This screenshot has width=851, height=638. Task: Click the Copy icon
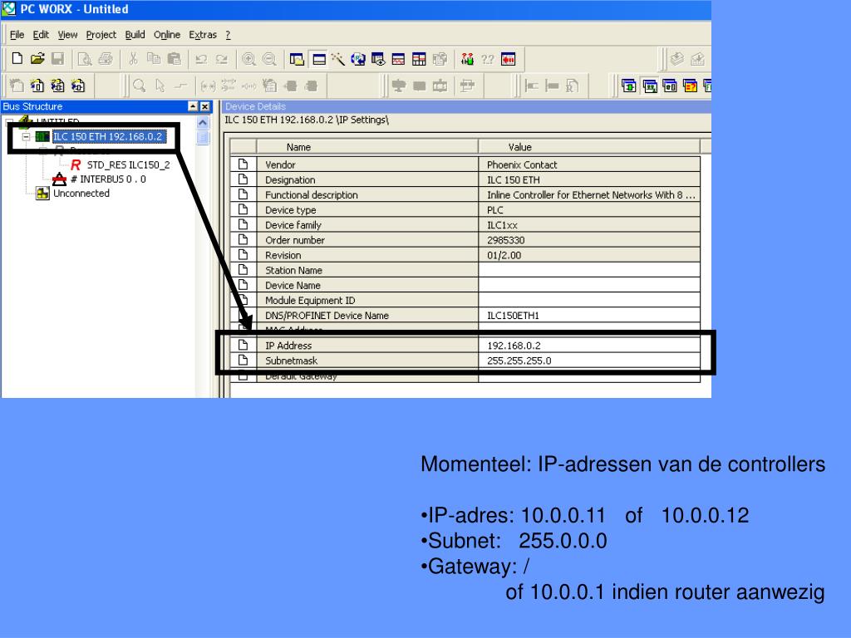pyautogui.click(x=154, y=59)
